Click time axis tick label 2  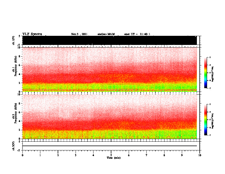coord(58,155)
